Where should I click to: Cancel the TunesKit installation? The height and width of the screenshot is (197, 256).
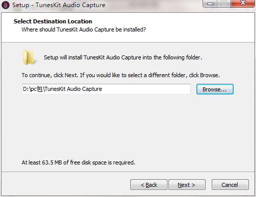tap(230, 185)
